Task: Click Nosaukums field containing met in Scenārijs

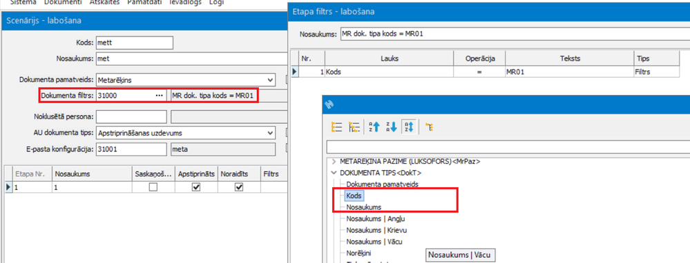Action: point(191,59)
